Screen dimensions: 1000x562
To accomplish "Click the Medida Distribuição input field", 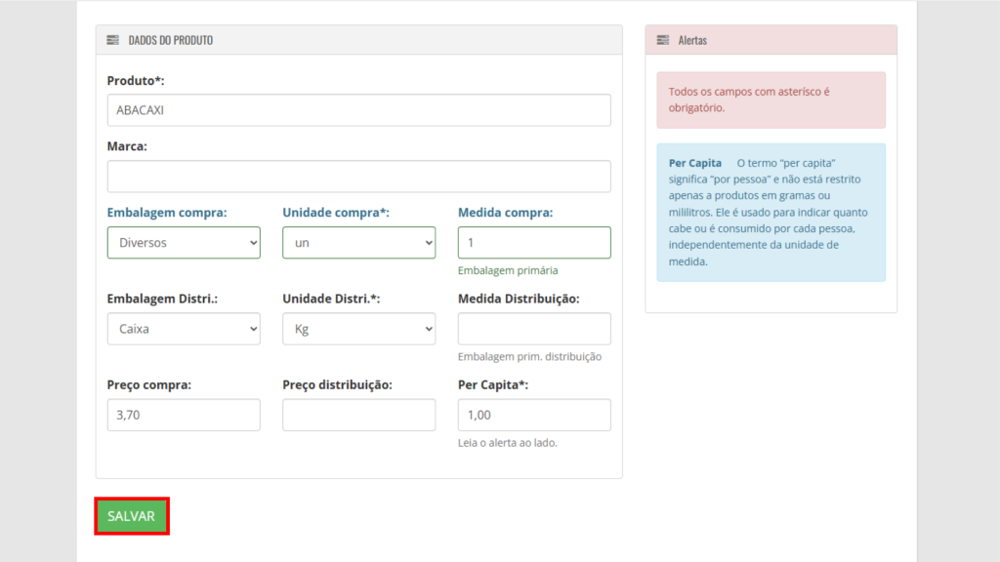I will click(534, 329).
